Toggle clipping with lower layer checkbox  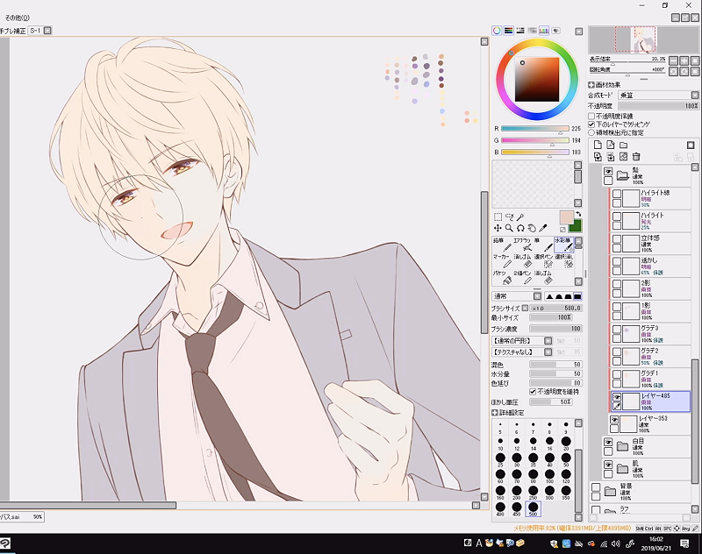(x=591, y=124)
